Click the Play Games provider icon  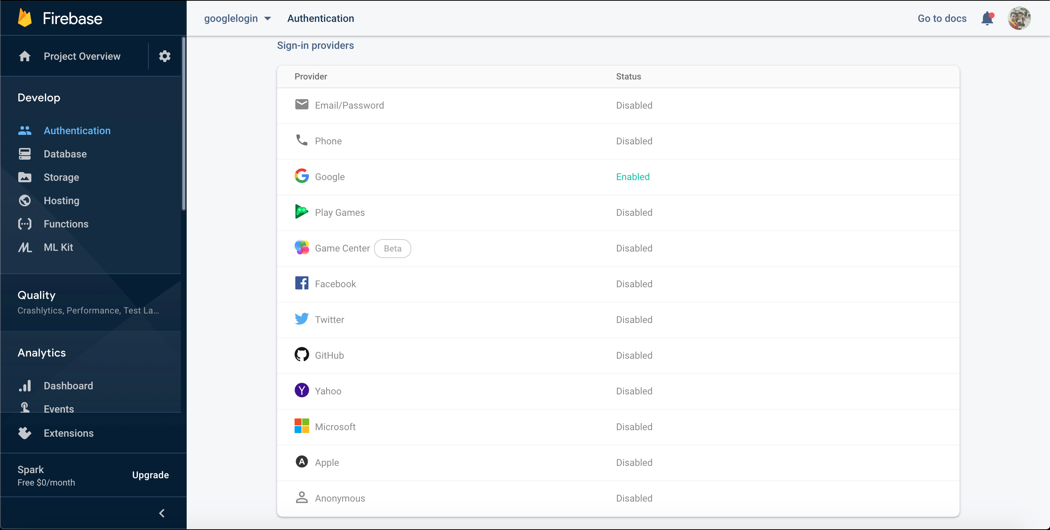tap(302, 212)
